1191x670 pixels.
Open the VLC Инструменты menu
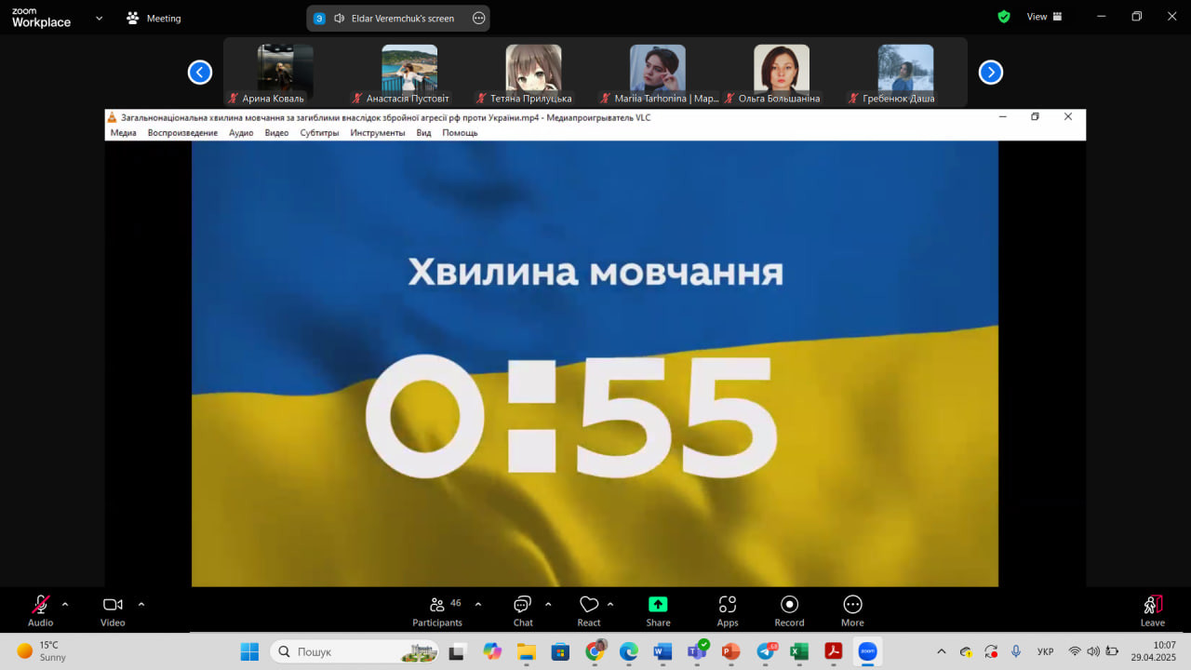pyautogui.click(x=378, y=133)
